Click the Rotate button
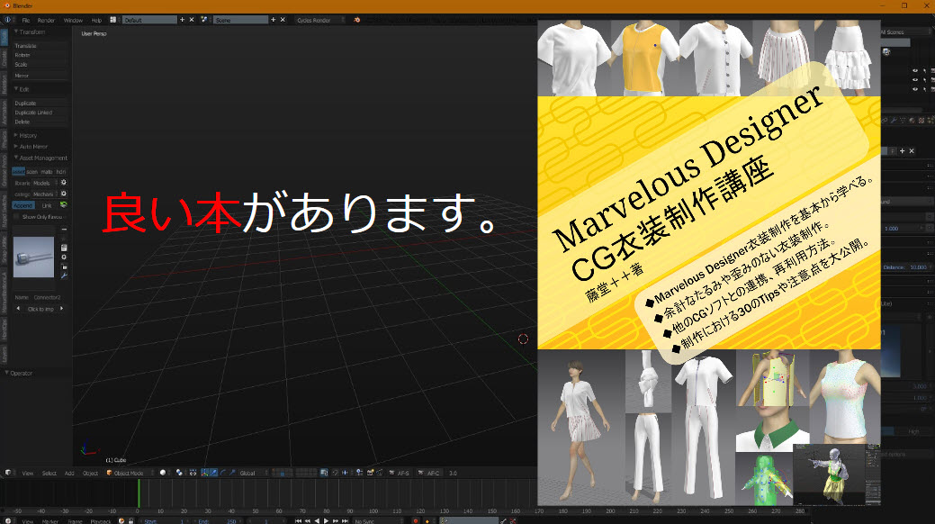Viewport: 935px width, 524px height. coord(40,55)
